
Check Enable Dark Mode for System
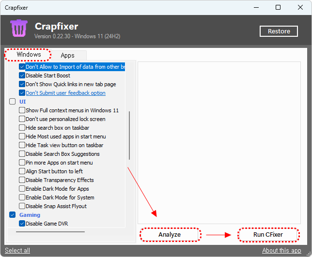pyautogui.click(x=22, y=197)
